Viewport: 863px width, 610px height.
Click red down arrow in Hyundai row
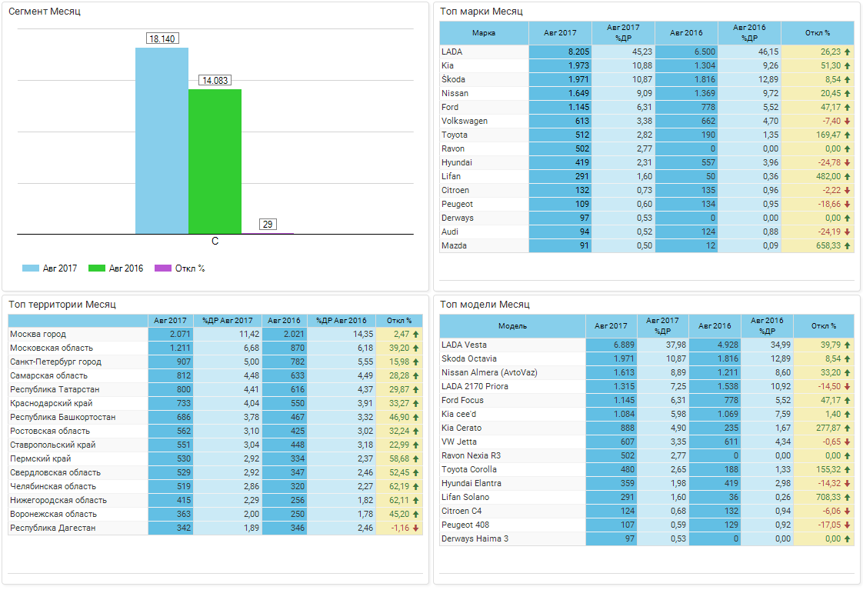coord(848,162)
